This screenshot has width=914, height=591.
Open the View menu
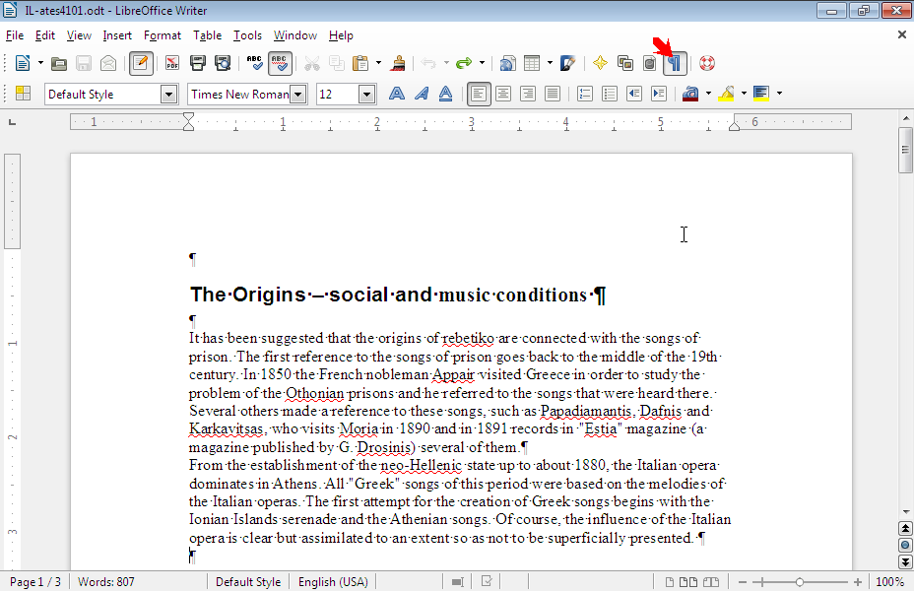pyautogui.click(x=79, y=35)
